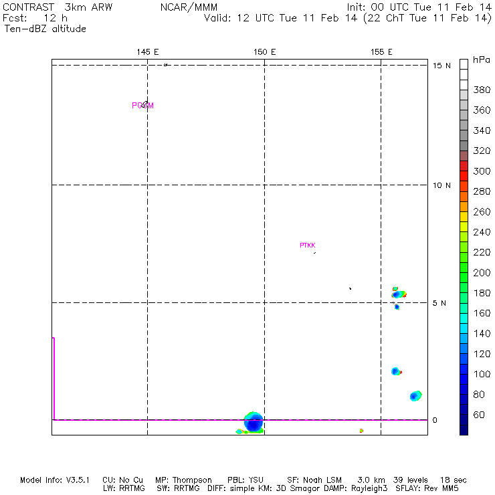Click the 360 colorbar value
Image resolution: width=495 pixels, height=495 pixels.
point(482,110)
